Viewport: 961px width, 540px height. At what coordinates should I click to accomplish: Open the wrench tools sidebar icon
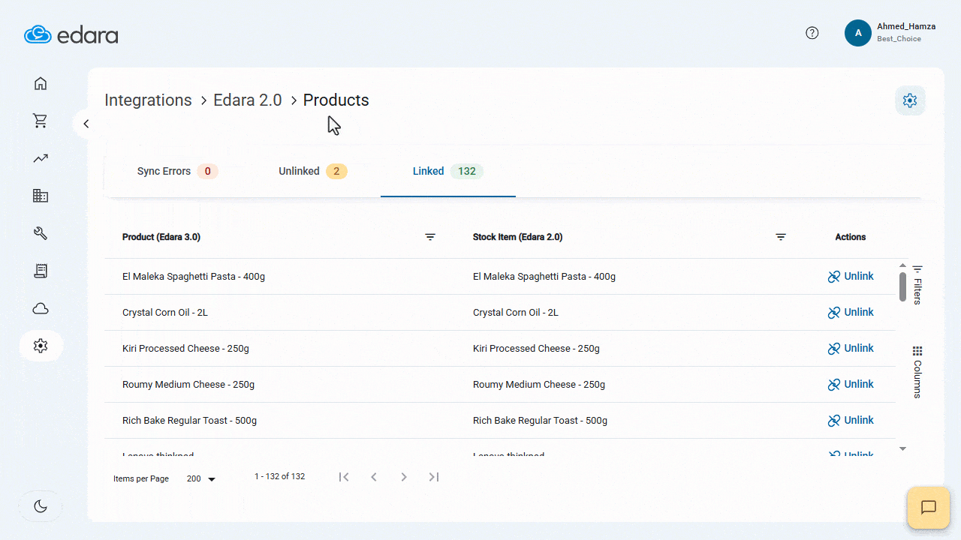[x=41, y=233]
